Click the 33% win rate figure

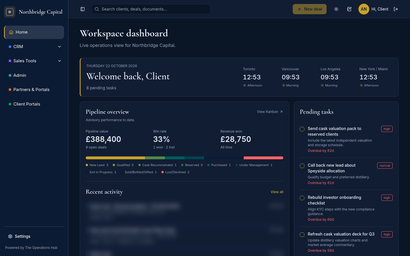(161, 139)
